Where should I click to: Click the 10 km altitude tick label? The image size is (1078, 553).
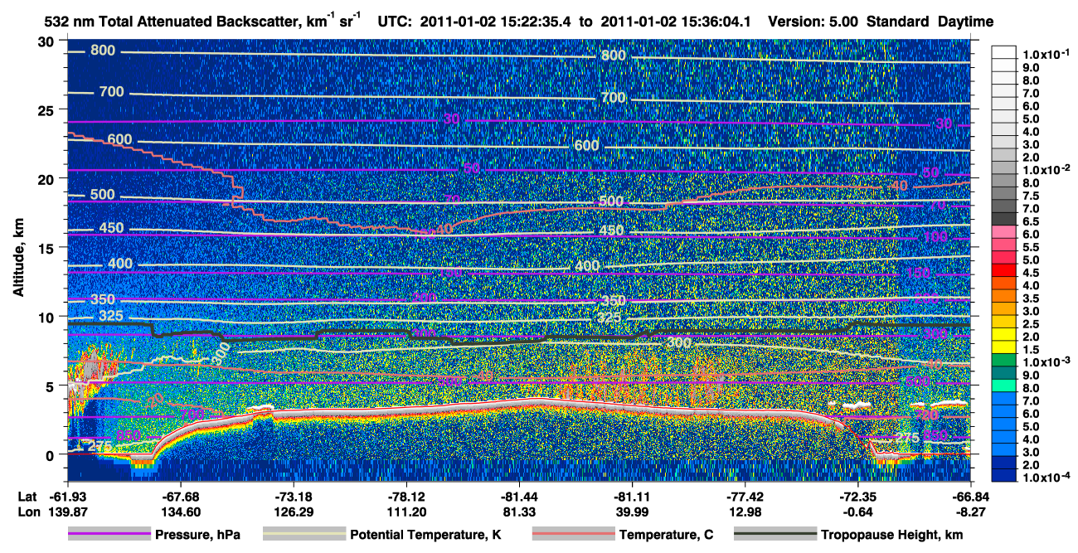47,317
